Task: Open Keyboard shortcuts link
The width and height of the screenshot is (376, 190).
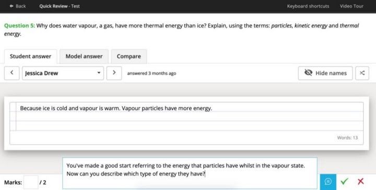Action: [308, 6]
